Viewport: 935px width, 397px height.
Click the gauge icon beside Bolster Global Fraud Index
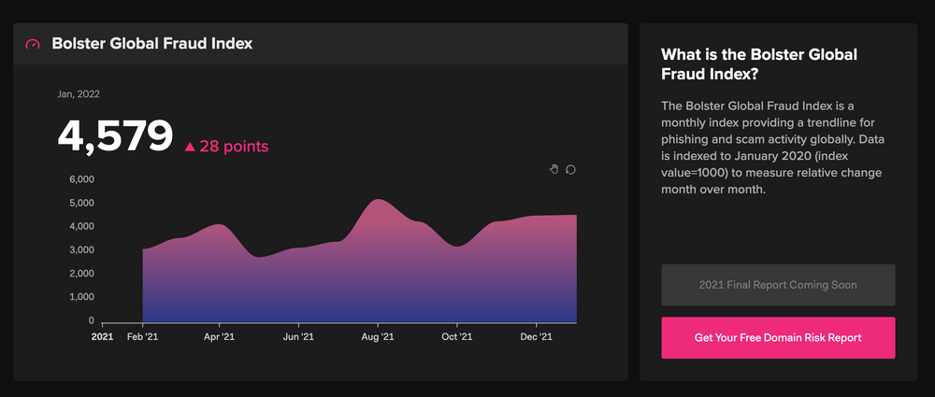(33, 44)
